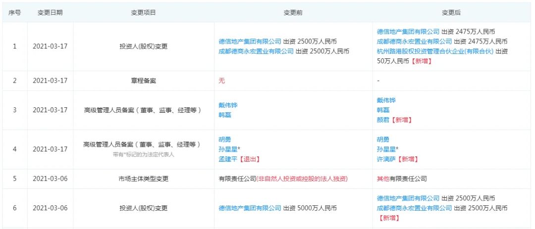Screen dimensions: 535x229
Task: Click 胡勇 in row 4 变更后 column
Action: coord(383,139)
